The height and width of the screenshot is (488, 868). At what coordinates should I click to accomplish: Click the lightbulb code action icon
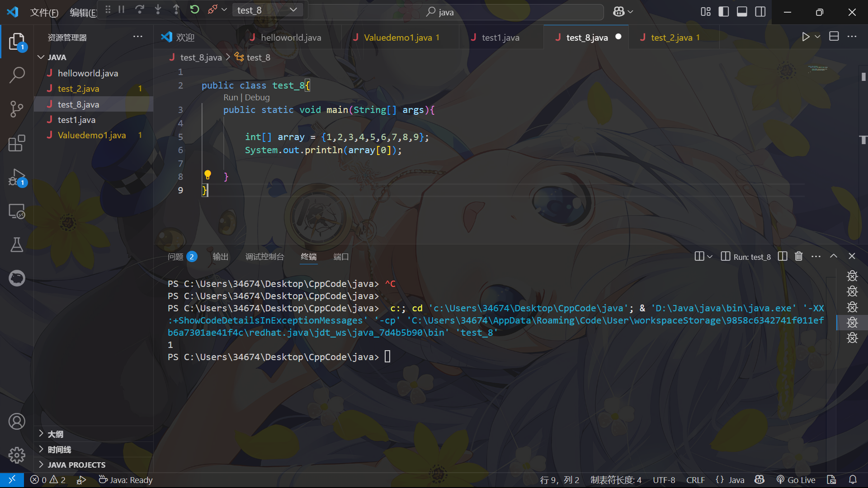coord(208,175)
